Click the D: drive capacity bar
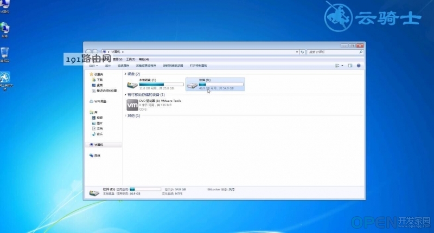 click(221, 85)
